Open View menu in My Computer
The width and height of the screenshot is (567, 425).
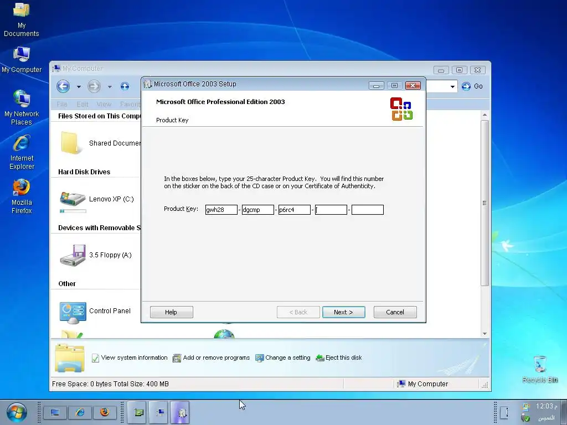click(x=104, y=105)
